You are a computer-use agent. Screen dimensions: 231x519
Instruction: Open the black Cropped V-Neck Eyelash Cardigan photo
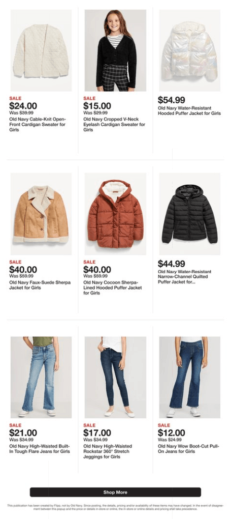[x=115, y=50]
